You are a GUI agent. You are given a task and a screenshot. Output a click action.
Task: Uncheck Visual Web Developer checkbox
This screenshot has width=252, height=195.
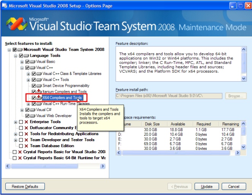pos(27,116)
